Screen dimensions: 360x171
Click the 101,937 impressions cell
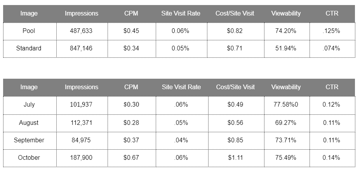pyautogui.click(x=81, y=105)
